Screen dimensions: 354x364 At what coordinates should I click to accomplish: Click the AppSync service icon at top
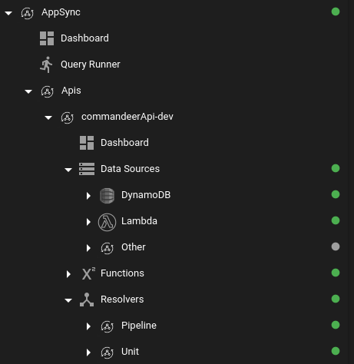27,13
